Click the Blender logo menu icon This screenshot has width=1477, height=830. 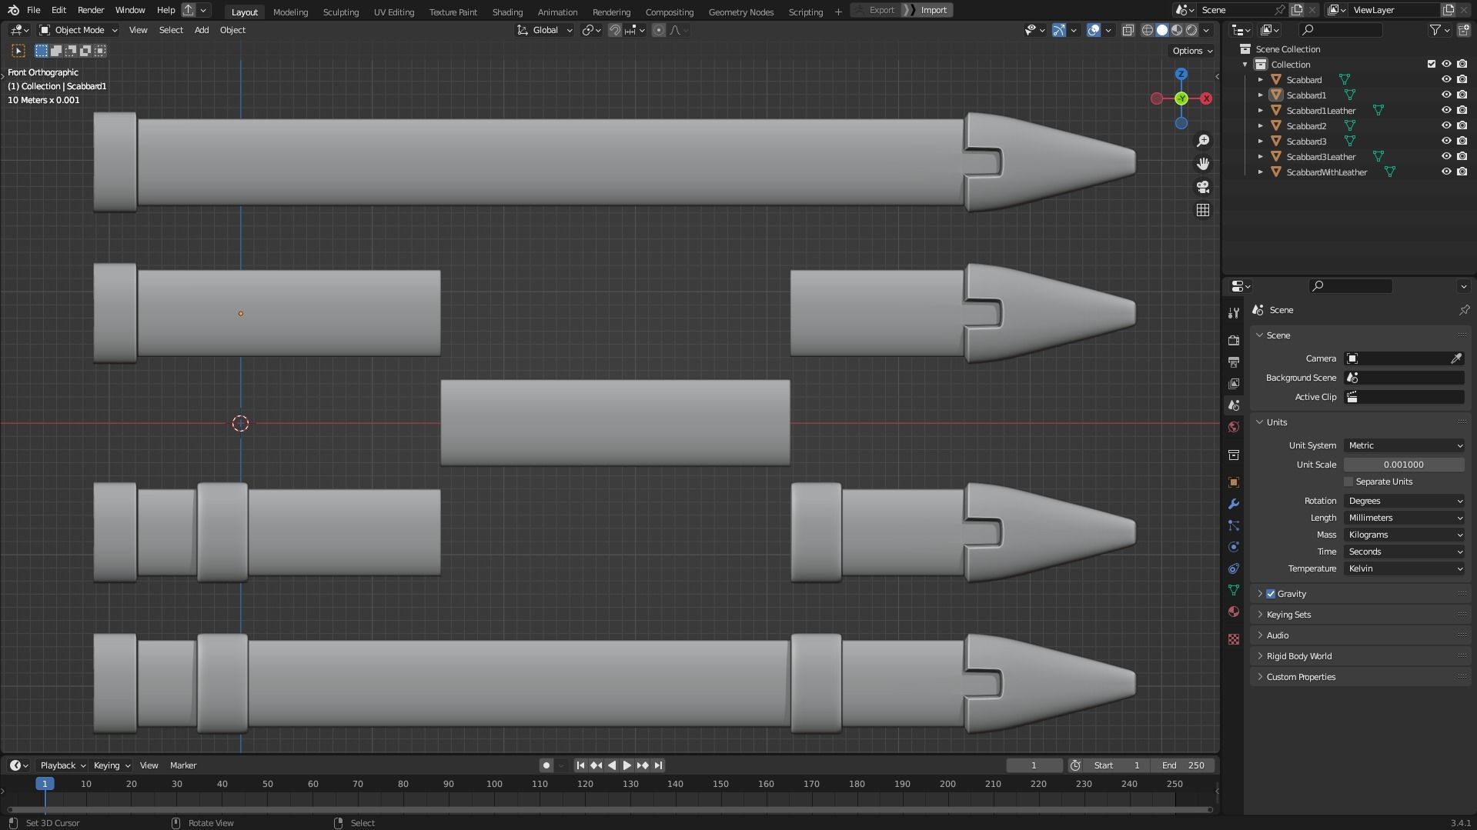pyautogui.click(x=13, y=10)
